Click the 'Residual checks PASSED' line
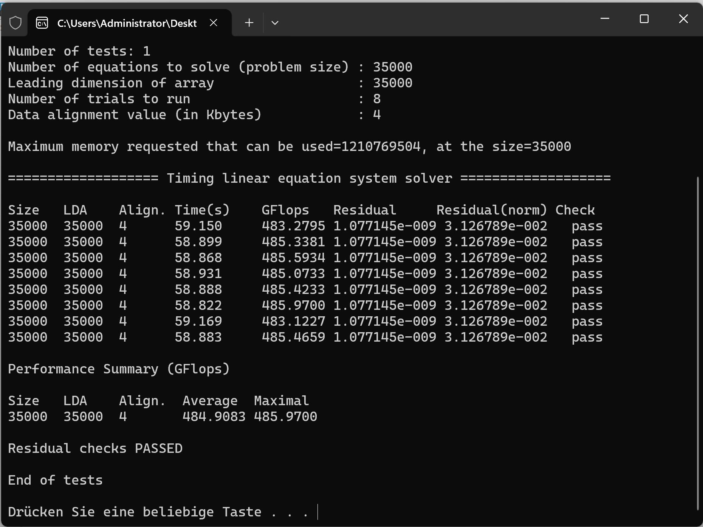 95,448
